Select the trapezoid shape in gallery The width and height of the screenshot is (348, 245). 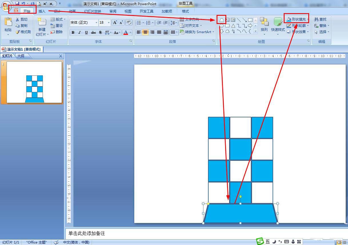(x=221, y=20)
